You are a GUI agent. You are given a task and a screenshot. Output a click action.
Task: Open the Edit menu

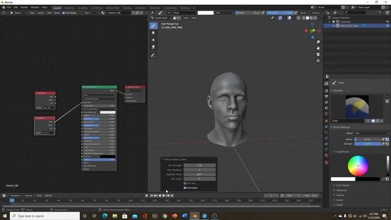pyautogui.click(x=16, y=7)
